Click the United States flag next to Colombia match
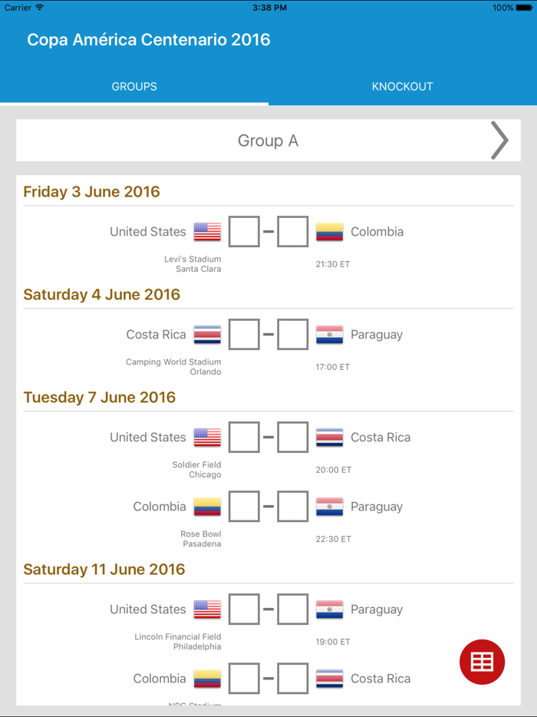537x717 pixels. pos(206,231)
